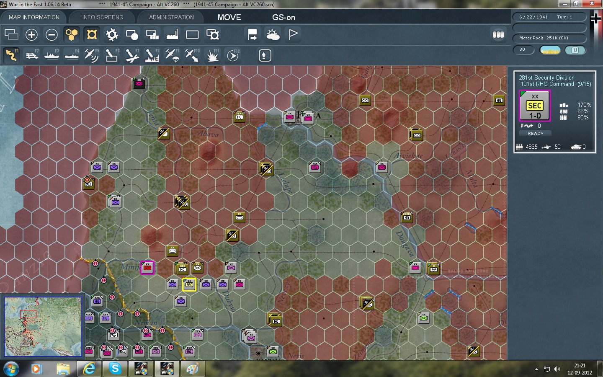Zoom out the map with minus icon
This screenshot has height=377, width=603.
click(x=52, y=34)
